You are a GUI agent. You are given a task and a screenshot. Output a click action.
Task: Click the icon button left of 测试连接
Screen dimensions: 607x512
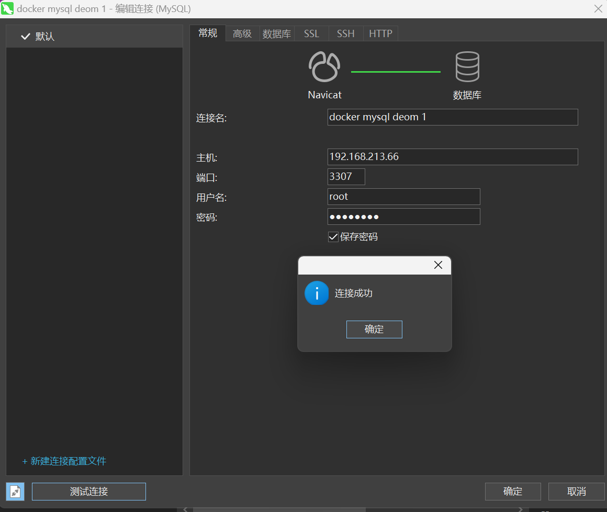[x=15, y=492]
